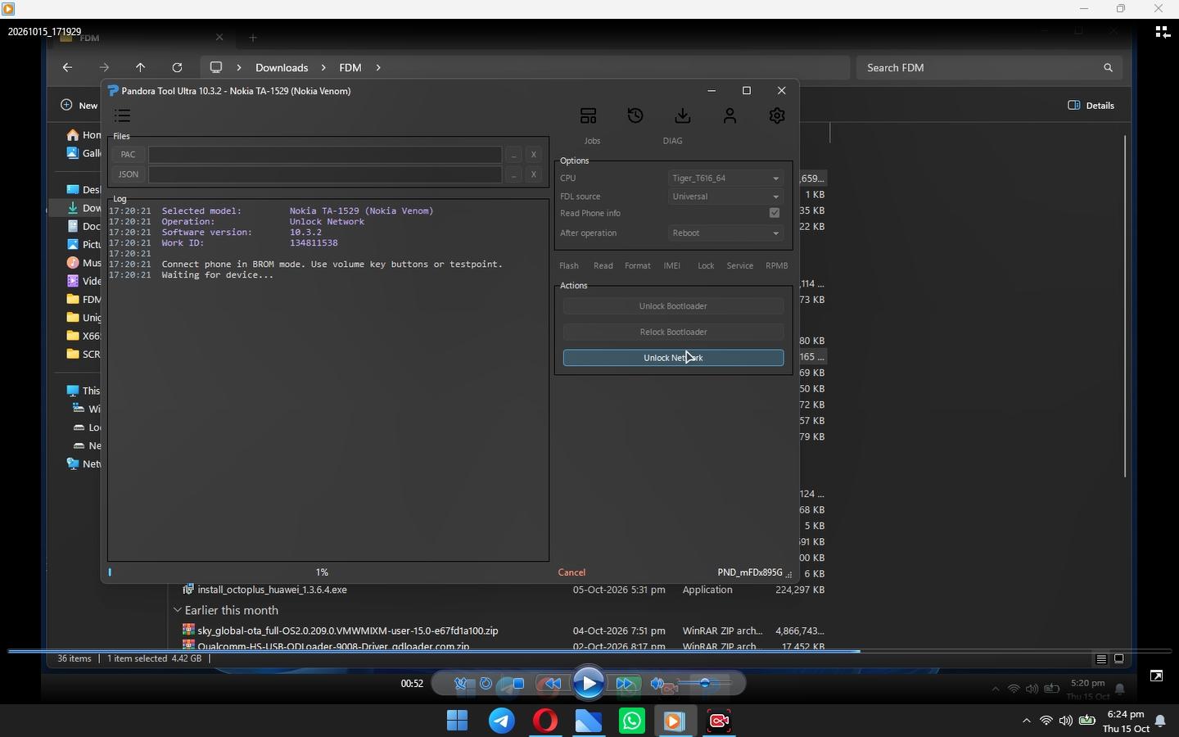The width and height of the screenshot is (1179, 737).
Task: Open the Jobs panel icon
Action: [588, 116]
